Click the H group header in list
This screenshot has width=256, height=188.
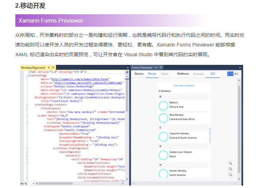point(183,165)
